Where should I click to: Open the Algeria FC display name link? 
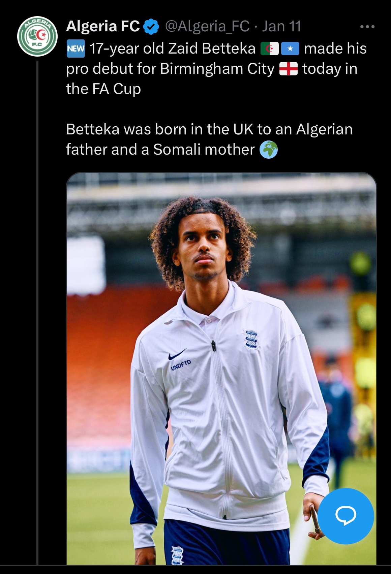[103, 26]
